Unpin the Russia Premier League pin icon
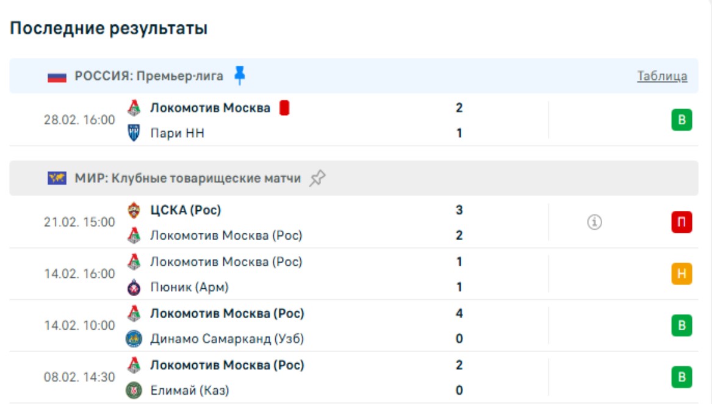 pos(240,76)
